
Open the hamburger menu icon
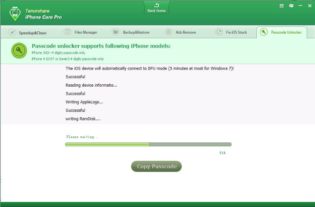click(x=282, y=6)
